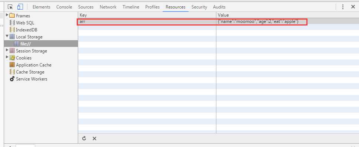Click the Service Workers gear icon
The image size is (359, 147).
coord(12,79)
